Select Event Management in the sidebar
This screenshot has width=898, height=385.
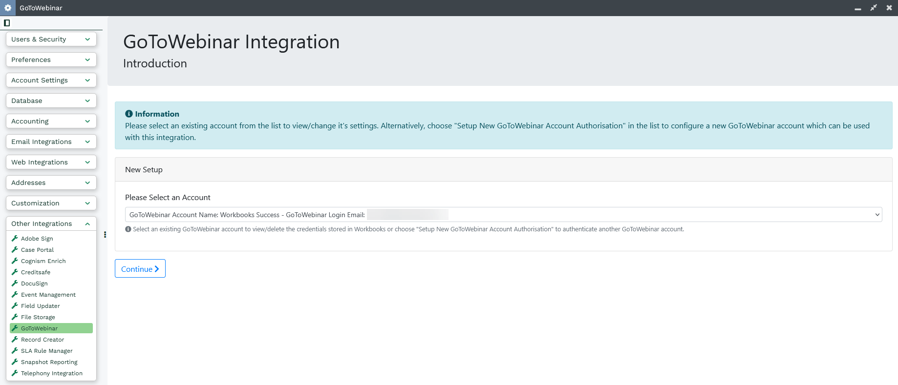(48, 295)
